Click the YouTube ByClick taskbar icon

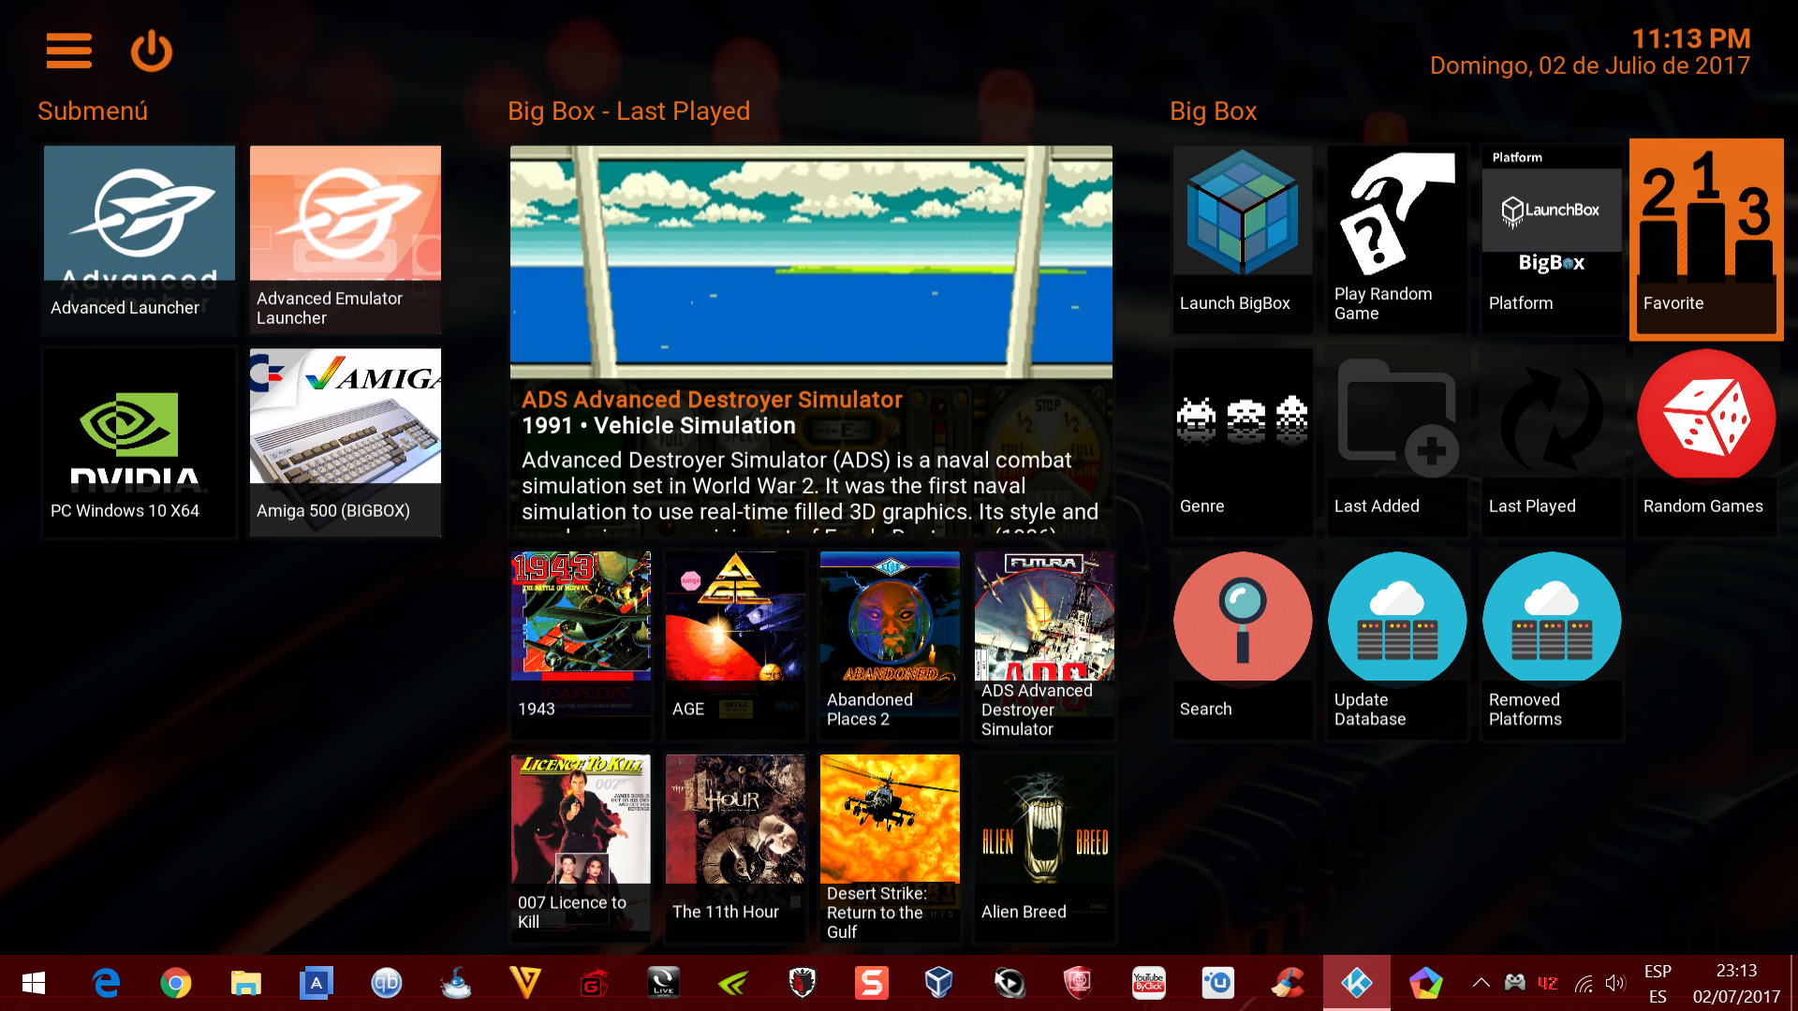1148,983
